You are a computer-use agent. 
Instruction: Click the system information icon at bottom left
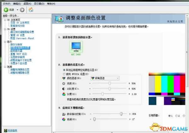click(6, 130)
